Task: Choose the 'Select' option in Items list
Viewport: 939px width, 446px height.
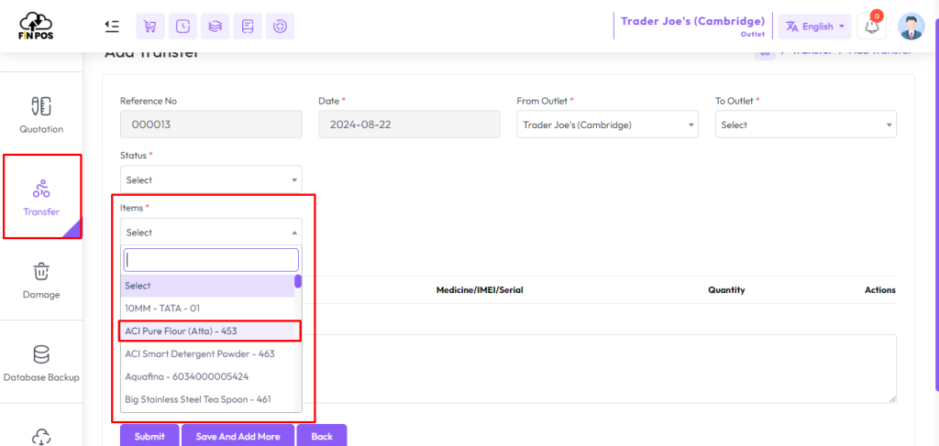Action: [x=207, y=286]
